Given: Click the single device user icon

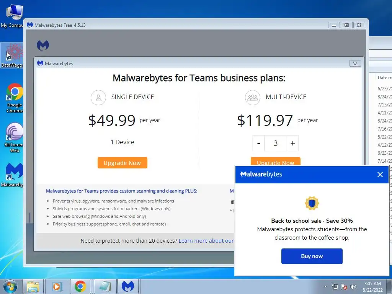Looking at the screenshot, I should [x=98, y=98].
